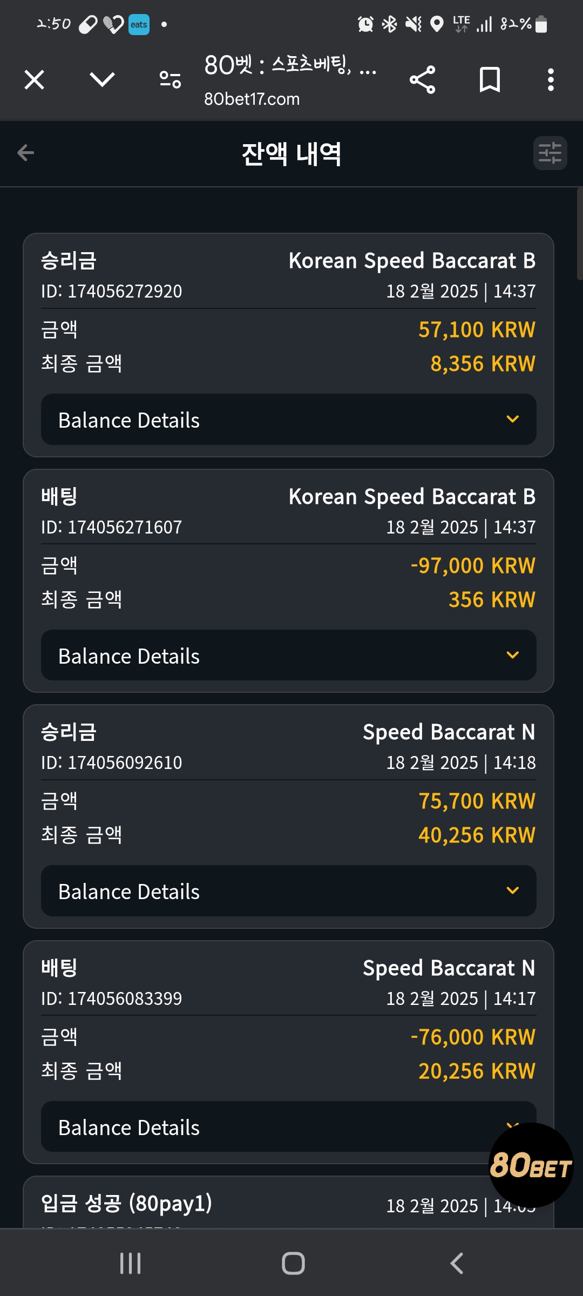Expand Balance Details for ID 174056272920

[289, 420]
